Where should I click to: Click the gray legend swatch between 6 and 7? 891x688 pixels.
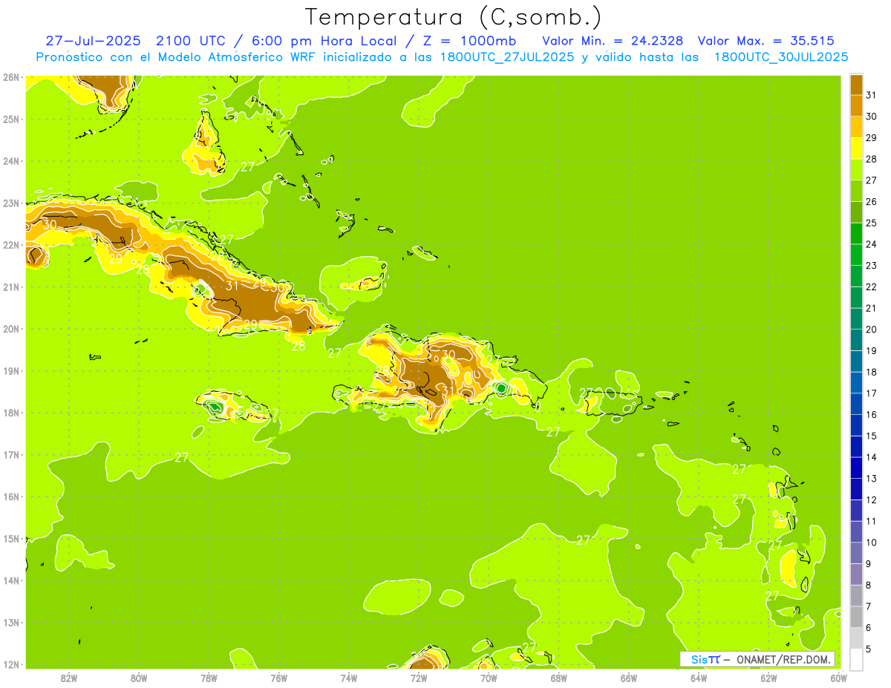pos(856,617)
